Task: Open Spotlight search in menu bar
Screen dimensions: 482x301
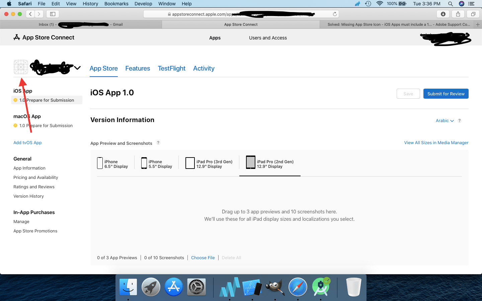Action: (x=451, y=4)
